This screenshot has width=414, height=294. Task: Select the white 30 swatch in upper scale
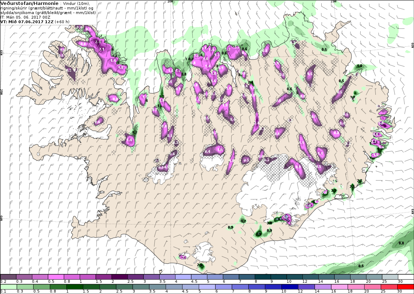click(x=406, y=277)
